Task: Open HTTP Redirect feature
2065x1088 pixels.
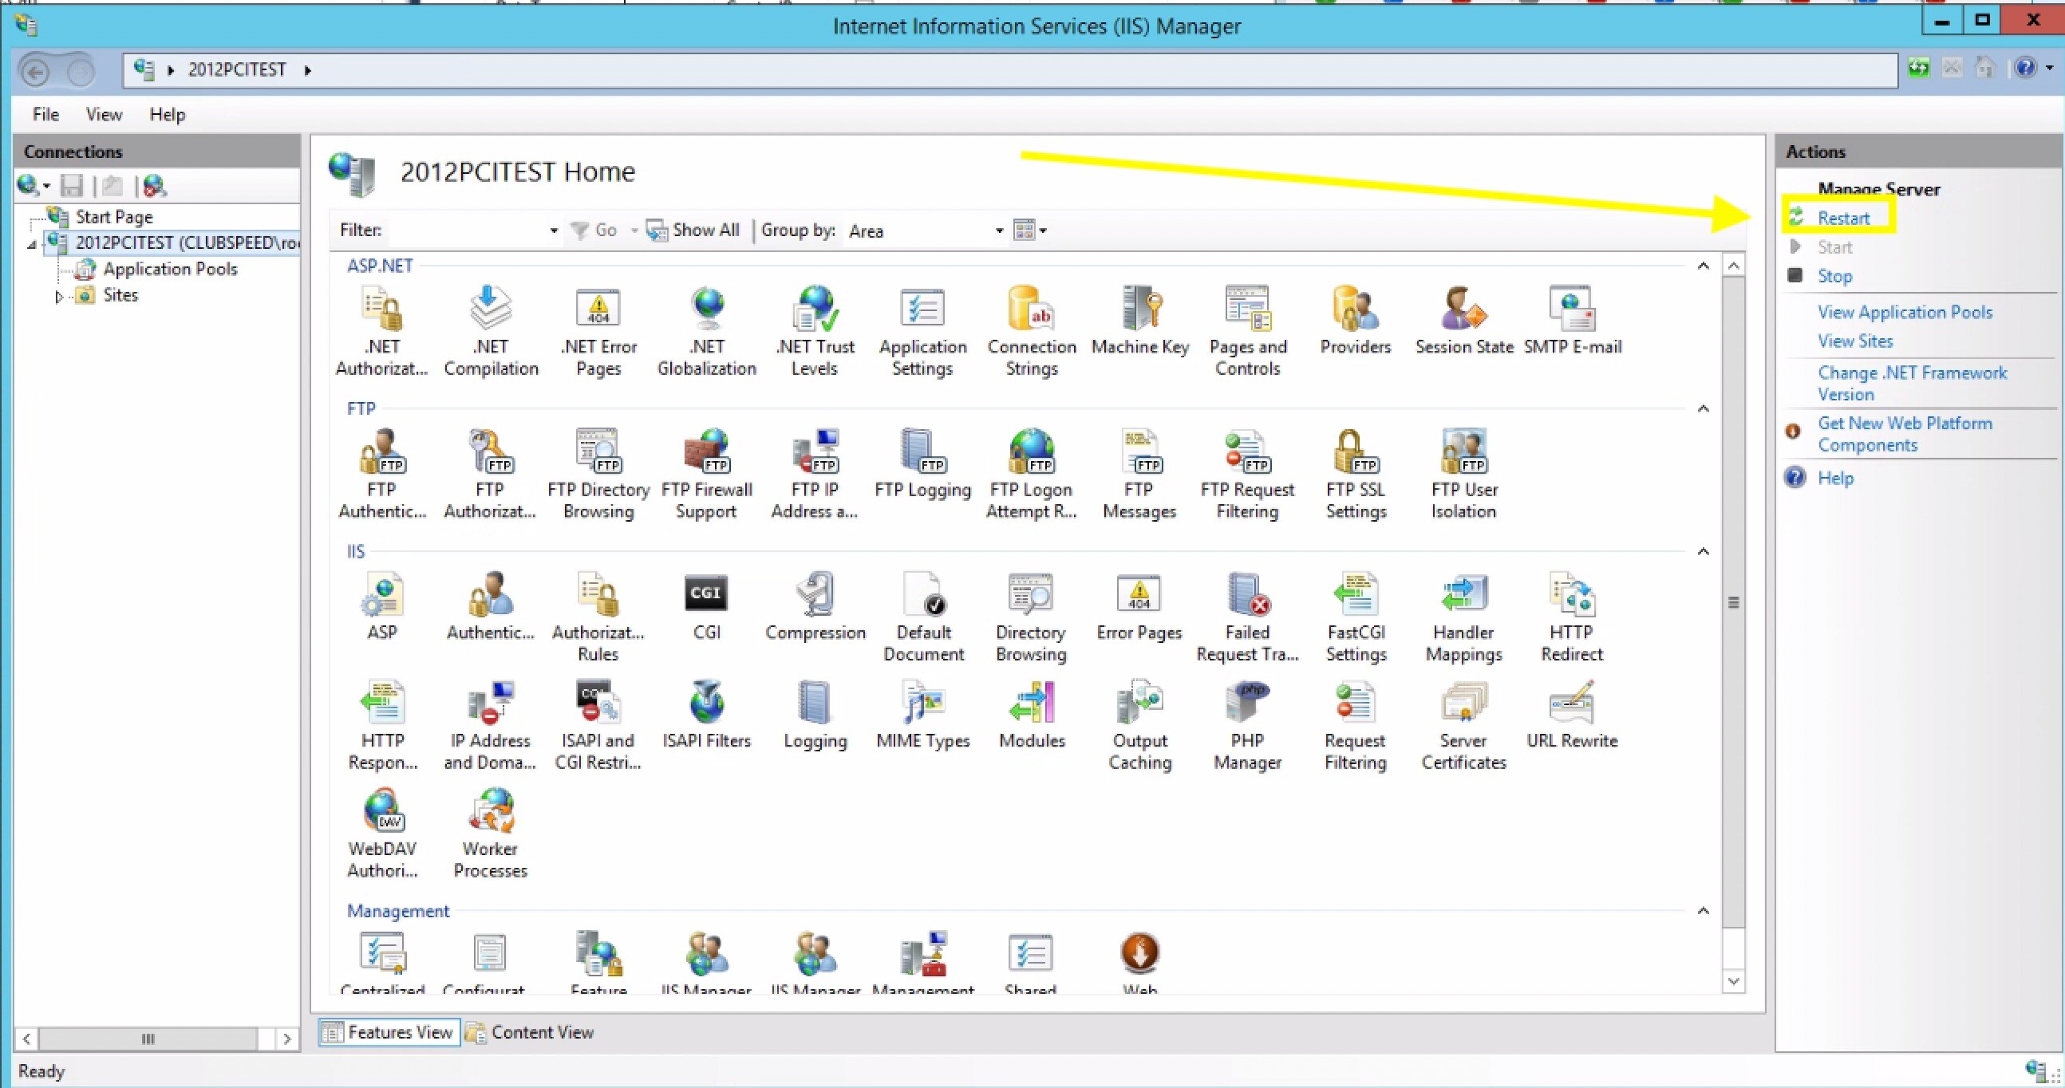Action: click(x=1571, y=617)
